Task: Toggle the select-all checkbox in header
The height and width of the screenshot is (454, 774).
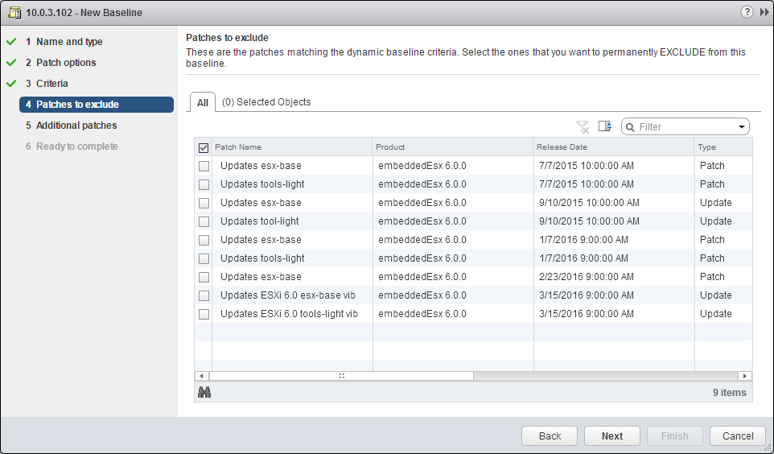Action: (x=204, y=147)
